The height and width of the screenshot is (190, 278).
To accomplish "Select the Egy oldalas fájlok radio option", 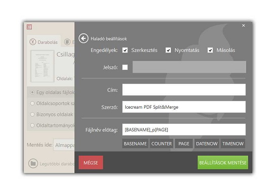I will click(x=32, y=92).
